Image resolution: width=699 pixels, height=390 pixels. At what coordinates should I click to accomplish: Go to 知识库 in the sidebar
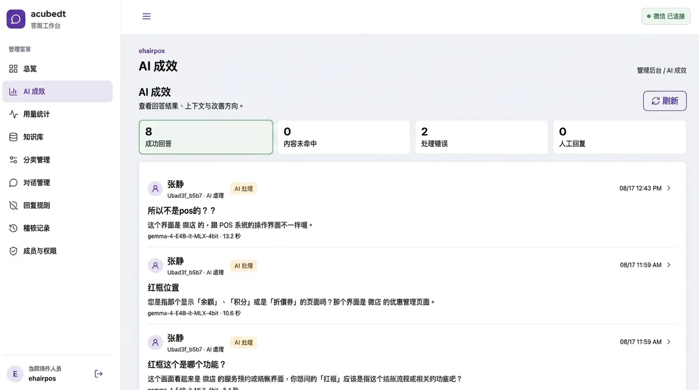coord(57,137)
